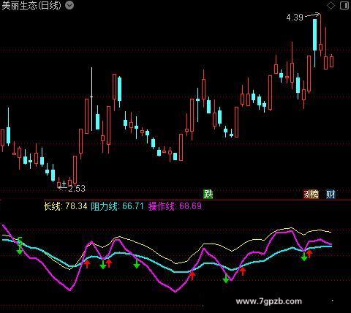Click the green 跌 marker badge

(208, 195)
